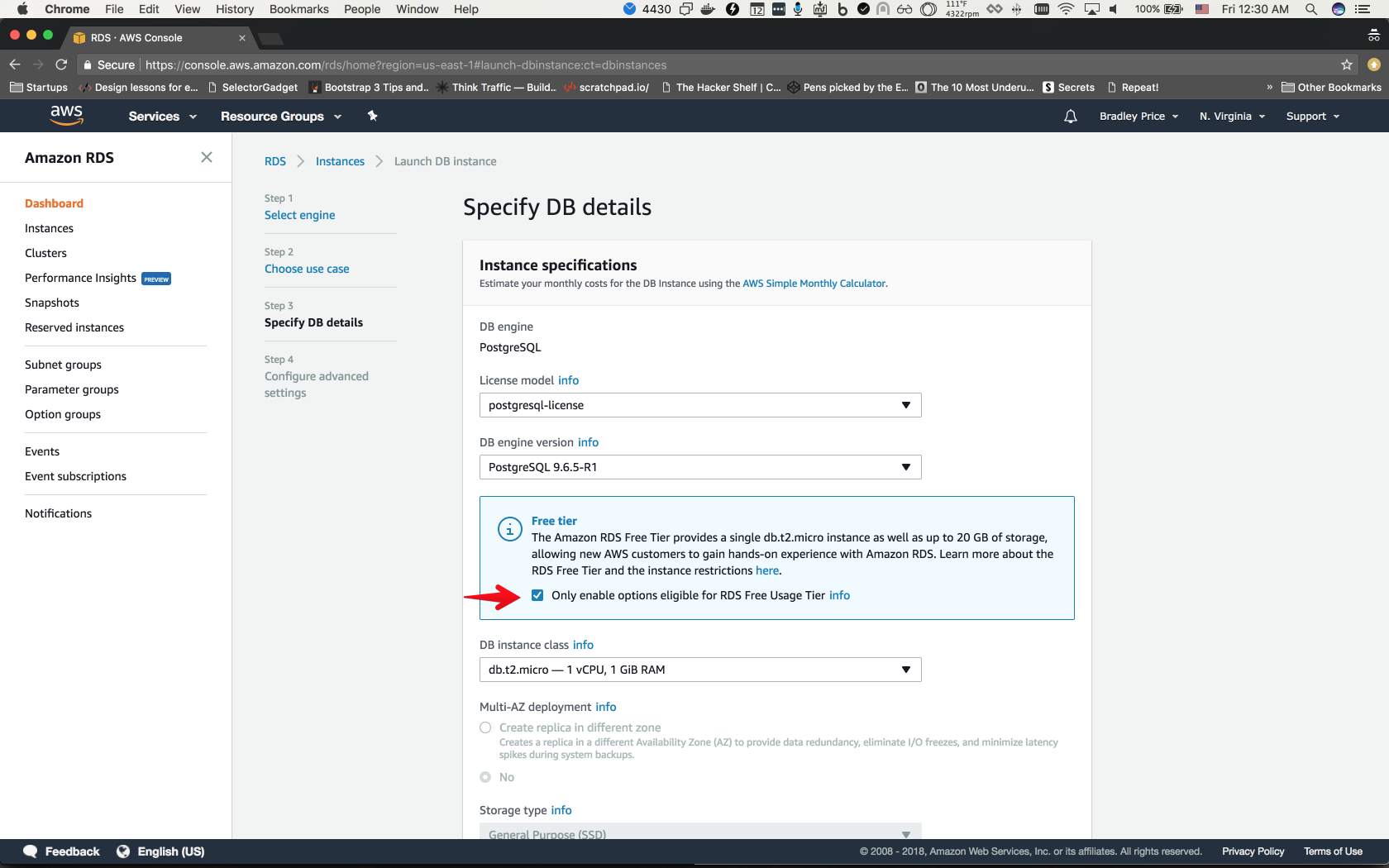Show hidden bookmarks overflow chevron
This screenshot has height=868, width=1389.
coord(1270,87)
